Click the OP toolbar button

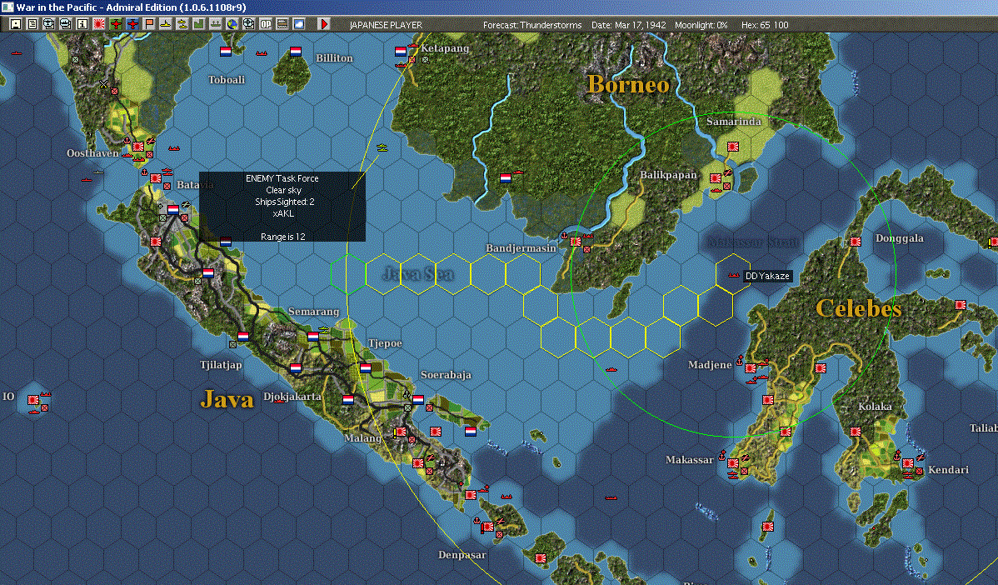tap(266, 24)
